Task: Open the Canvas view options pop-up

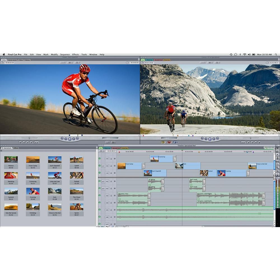Action: tap(218, 63)
